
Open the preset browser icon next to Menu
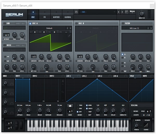[127, 12]
